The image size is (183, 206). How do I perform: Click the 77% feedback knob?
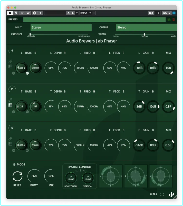(x=123, y=145)
